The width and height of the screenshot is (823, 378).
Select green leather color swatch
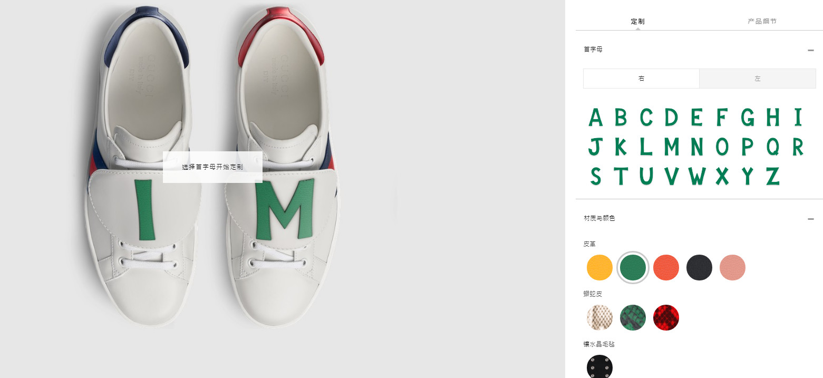(633, 268)
